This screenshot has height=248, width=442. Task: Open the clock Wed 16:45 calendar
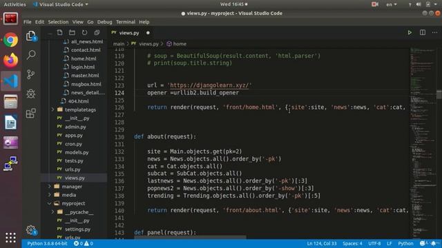(233, 4)
